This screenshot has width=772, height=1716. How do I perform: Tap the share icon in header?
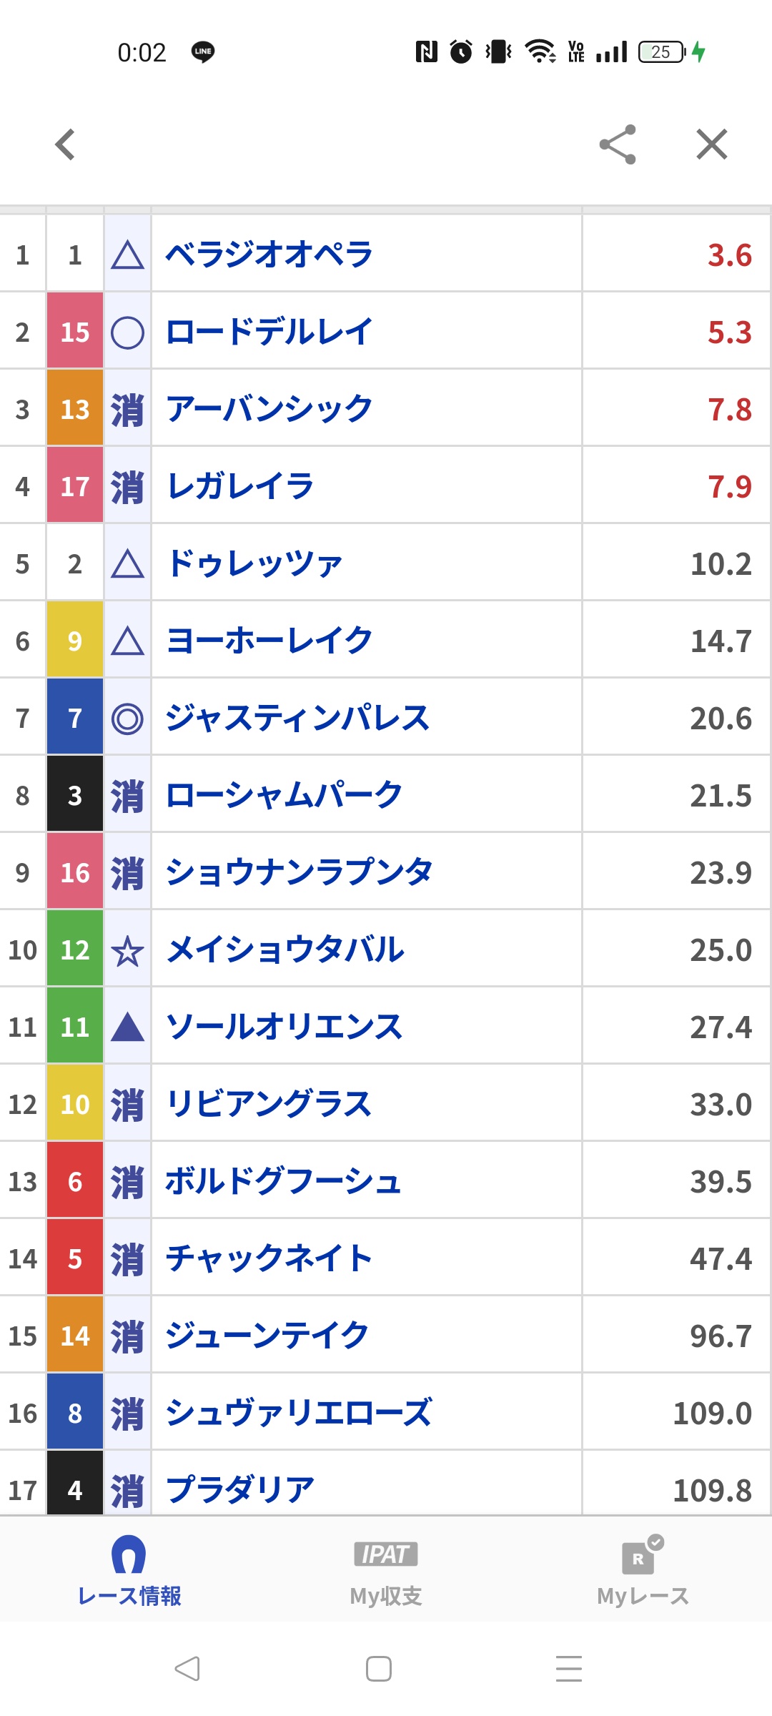tap(618, 144)
